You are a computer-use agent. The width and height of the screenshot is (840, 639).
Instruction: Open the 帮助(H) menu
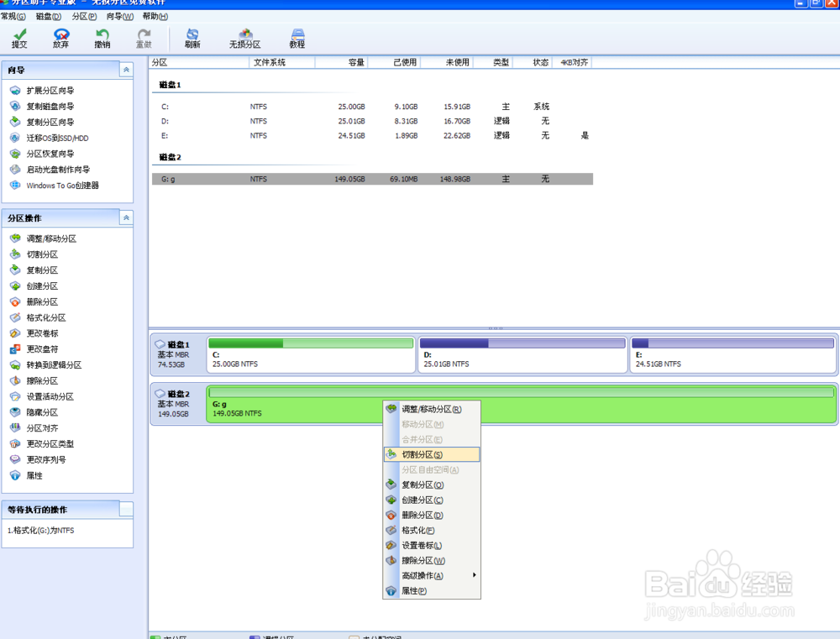click(155, 16)
